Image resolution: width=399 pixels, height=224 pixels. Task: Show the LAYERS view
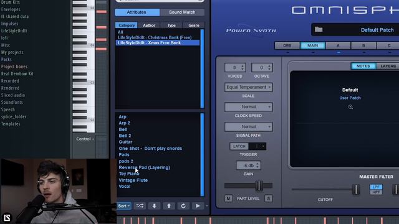pyautogui.click(x=388, y=66)
